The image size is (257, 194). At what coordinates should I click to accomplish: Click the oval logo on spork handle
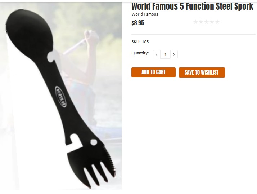pyautogui.click(x=60, y=97)
